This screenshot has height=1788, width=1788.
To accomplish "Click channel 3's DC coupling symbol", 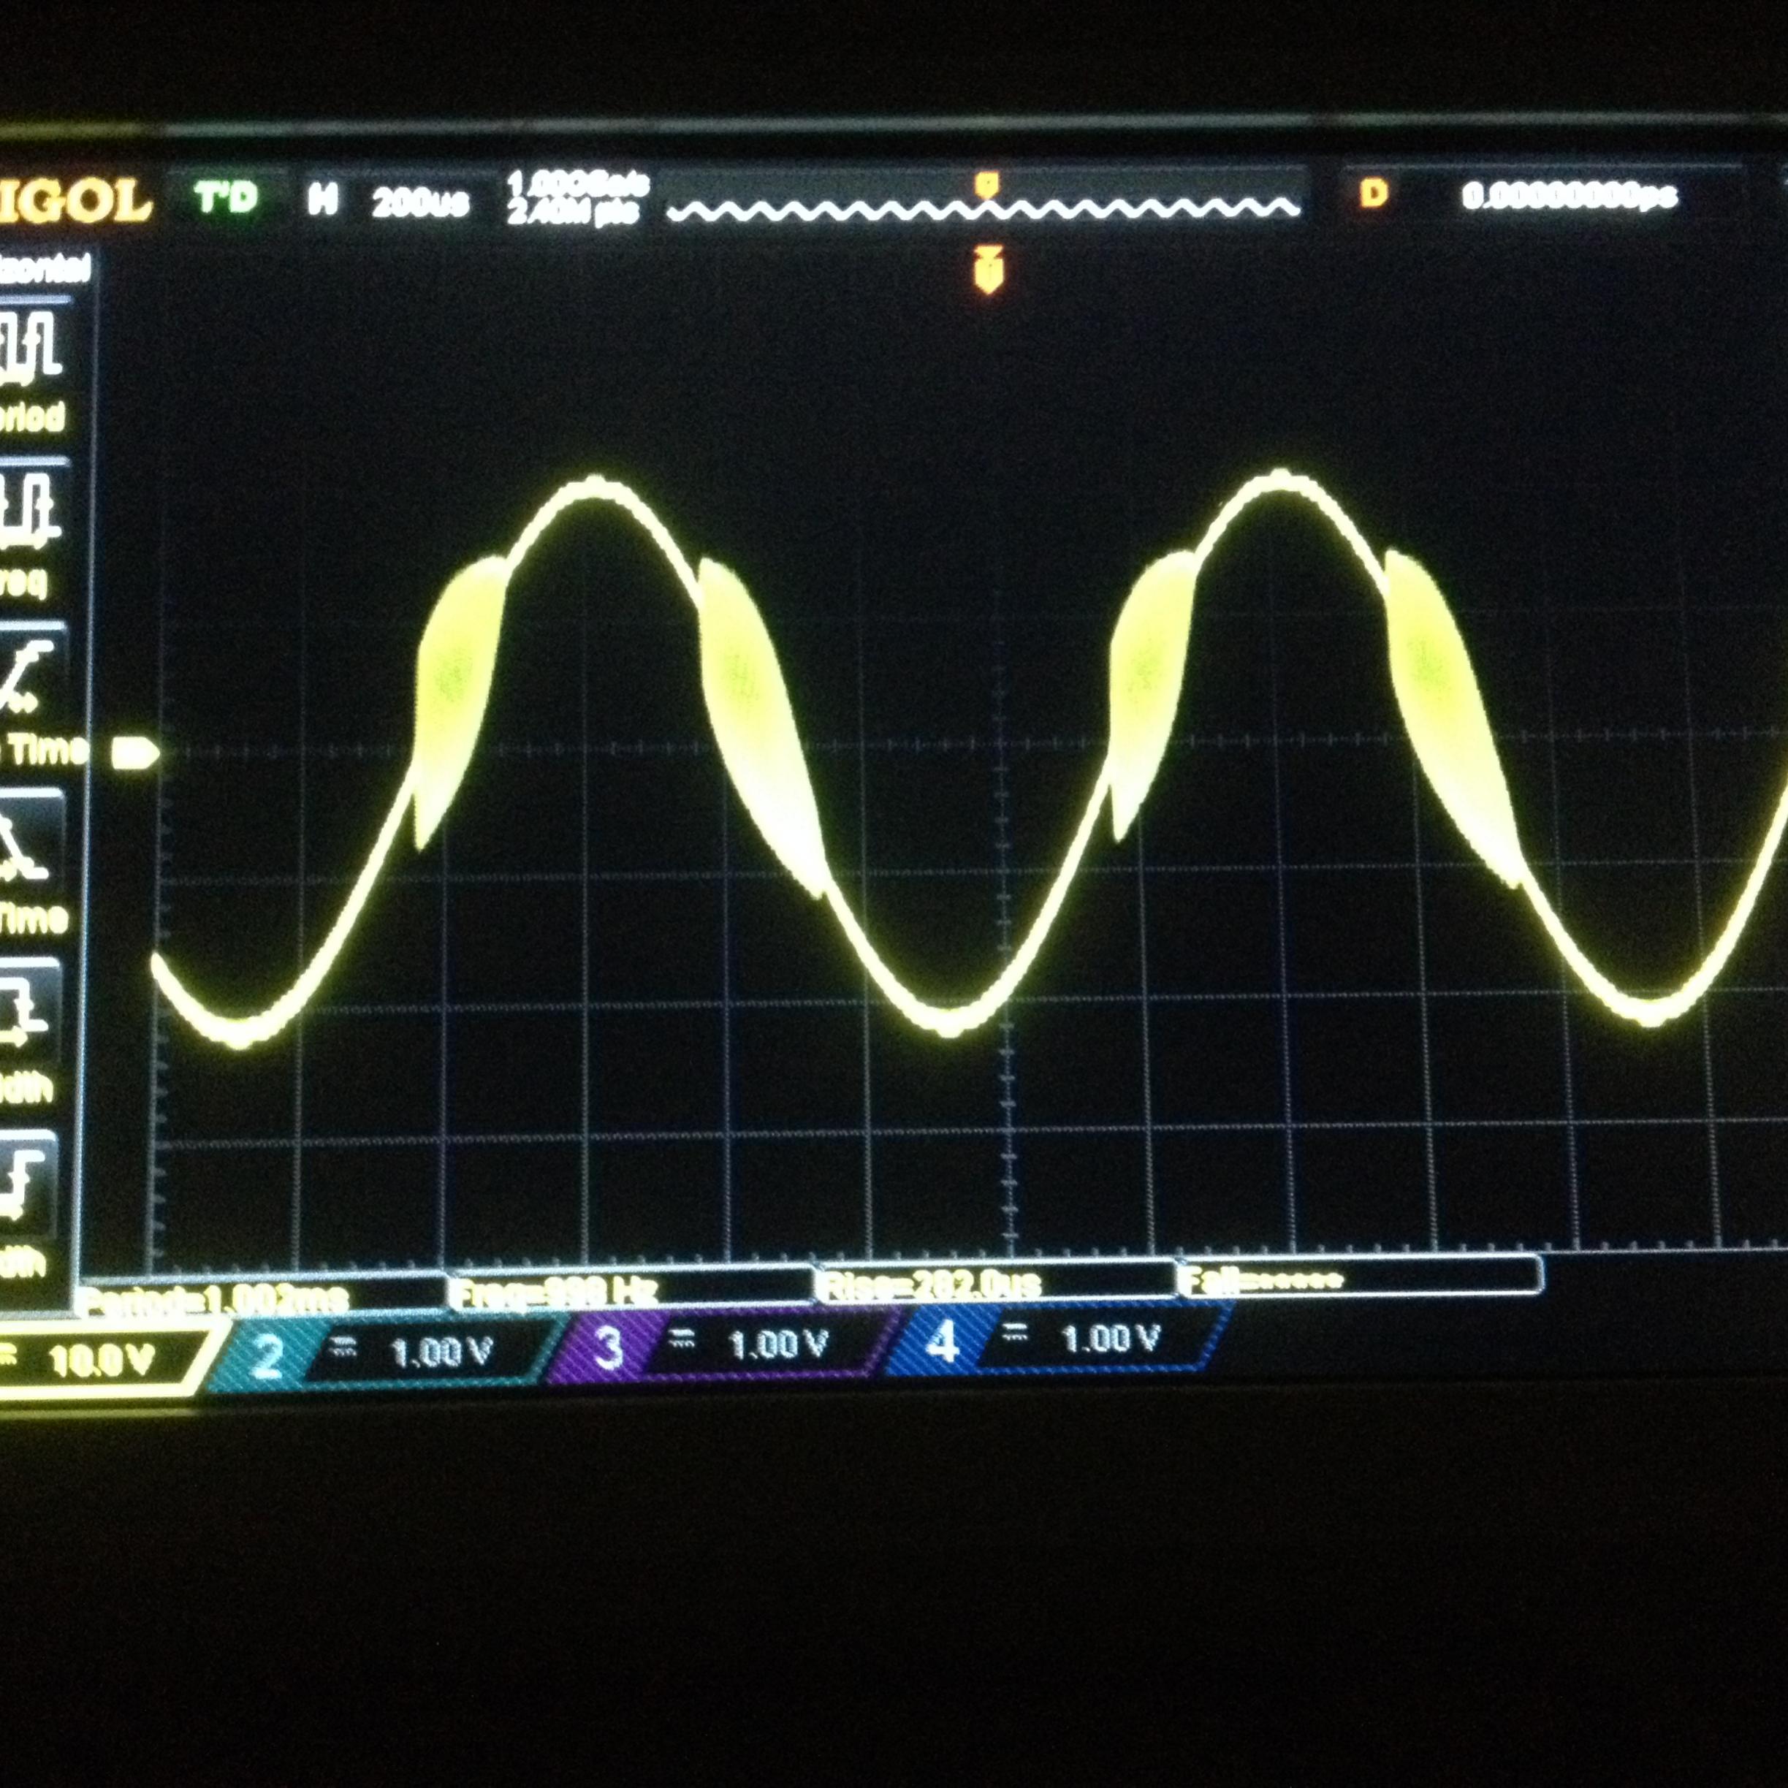I will (682, 1339).
